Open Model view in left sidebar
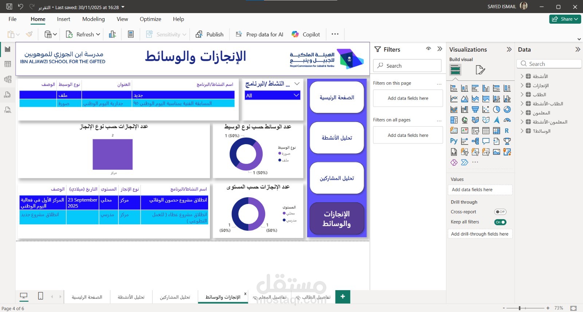 8,79
